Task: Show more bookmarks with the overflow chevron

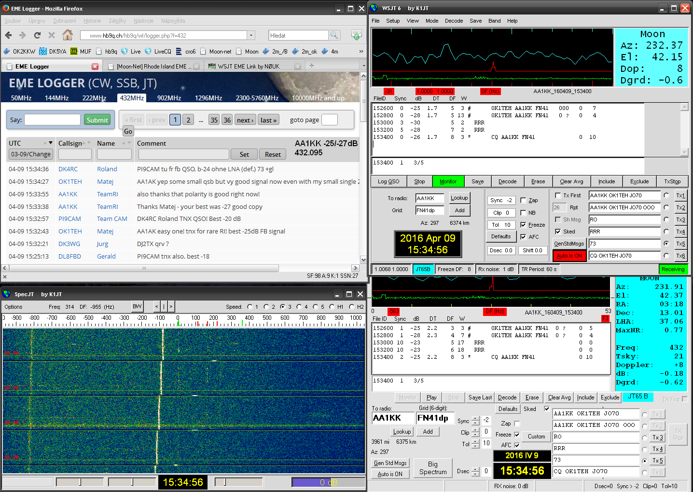Action: tap(360, 51)
